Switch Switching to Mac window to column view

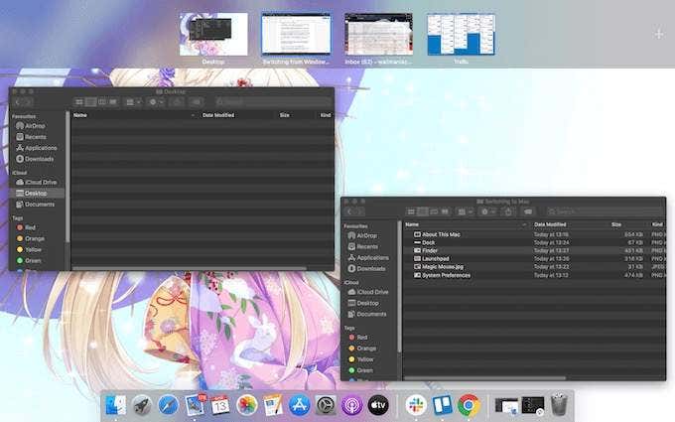click(434, 211)
